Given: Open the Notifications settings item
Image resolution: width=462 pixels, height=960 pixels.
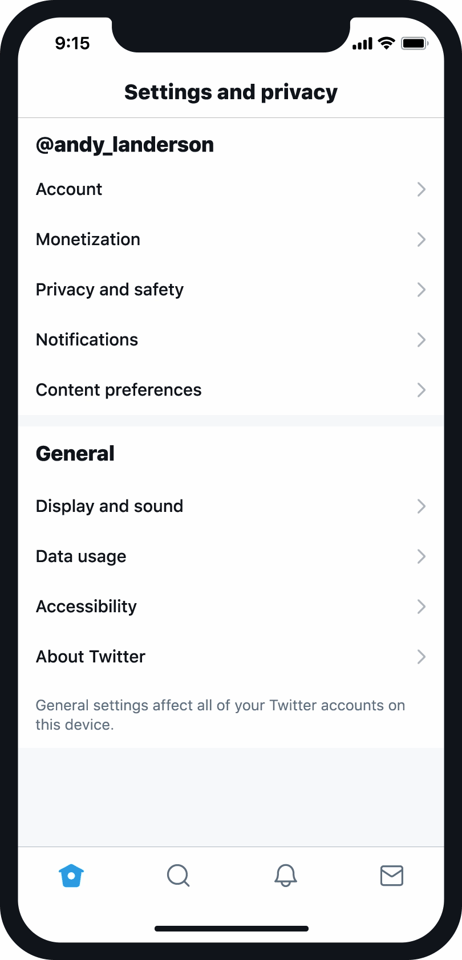Looking at the screenshot, I should pos(87,340).
